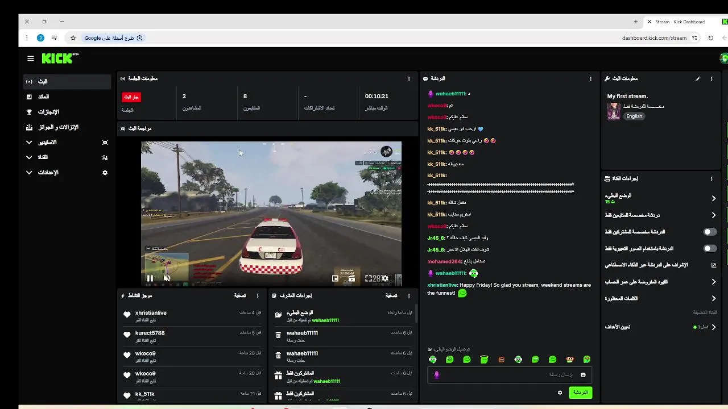Click the studio icon beside الاستديو
The height and width of the screenshot is (409, 728).
105,143
